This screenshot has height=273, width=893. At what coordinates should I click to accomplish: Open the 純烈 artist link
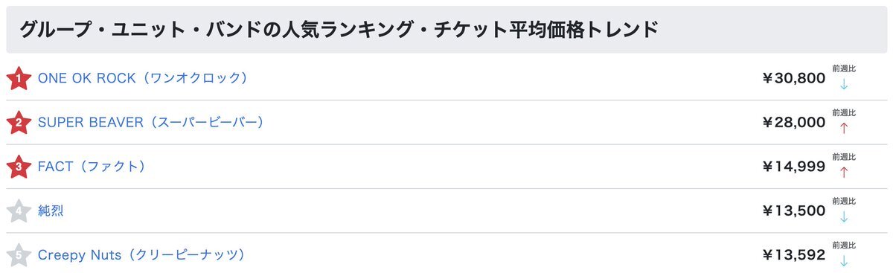click(51, 211)
